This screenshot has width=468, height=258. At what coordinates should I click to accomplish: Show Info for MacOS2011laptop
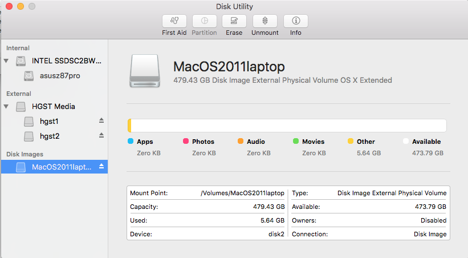point(296,21)
